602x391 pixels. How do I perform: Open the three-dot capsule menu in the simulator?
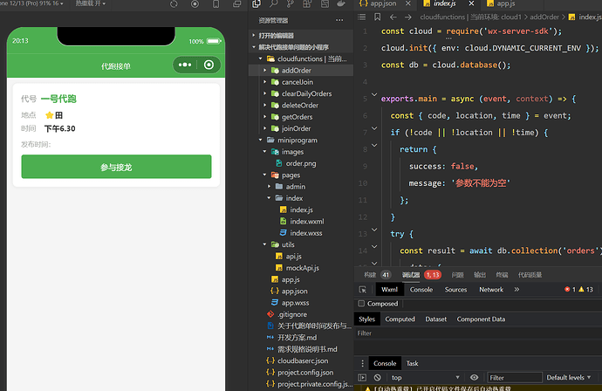[x=185, y=65]
